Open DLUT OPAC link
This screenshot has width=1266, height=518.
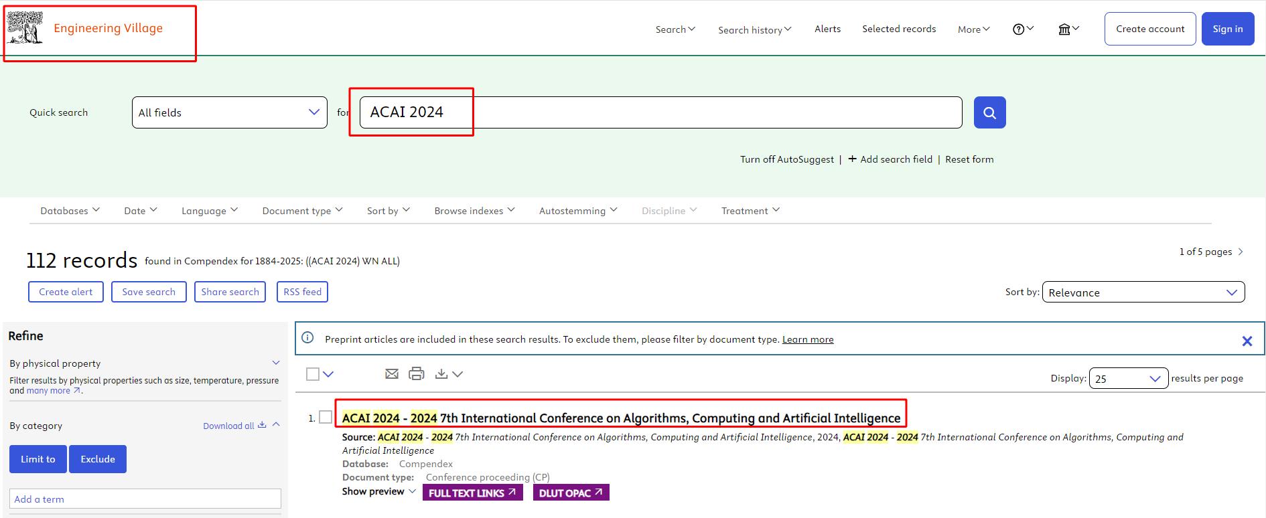(571, 493)
